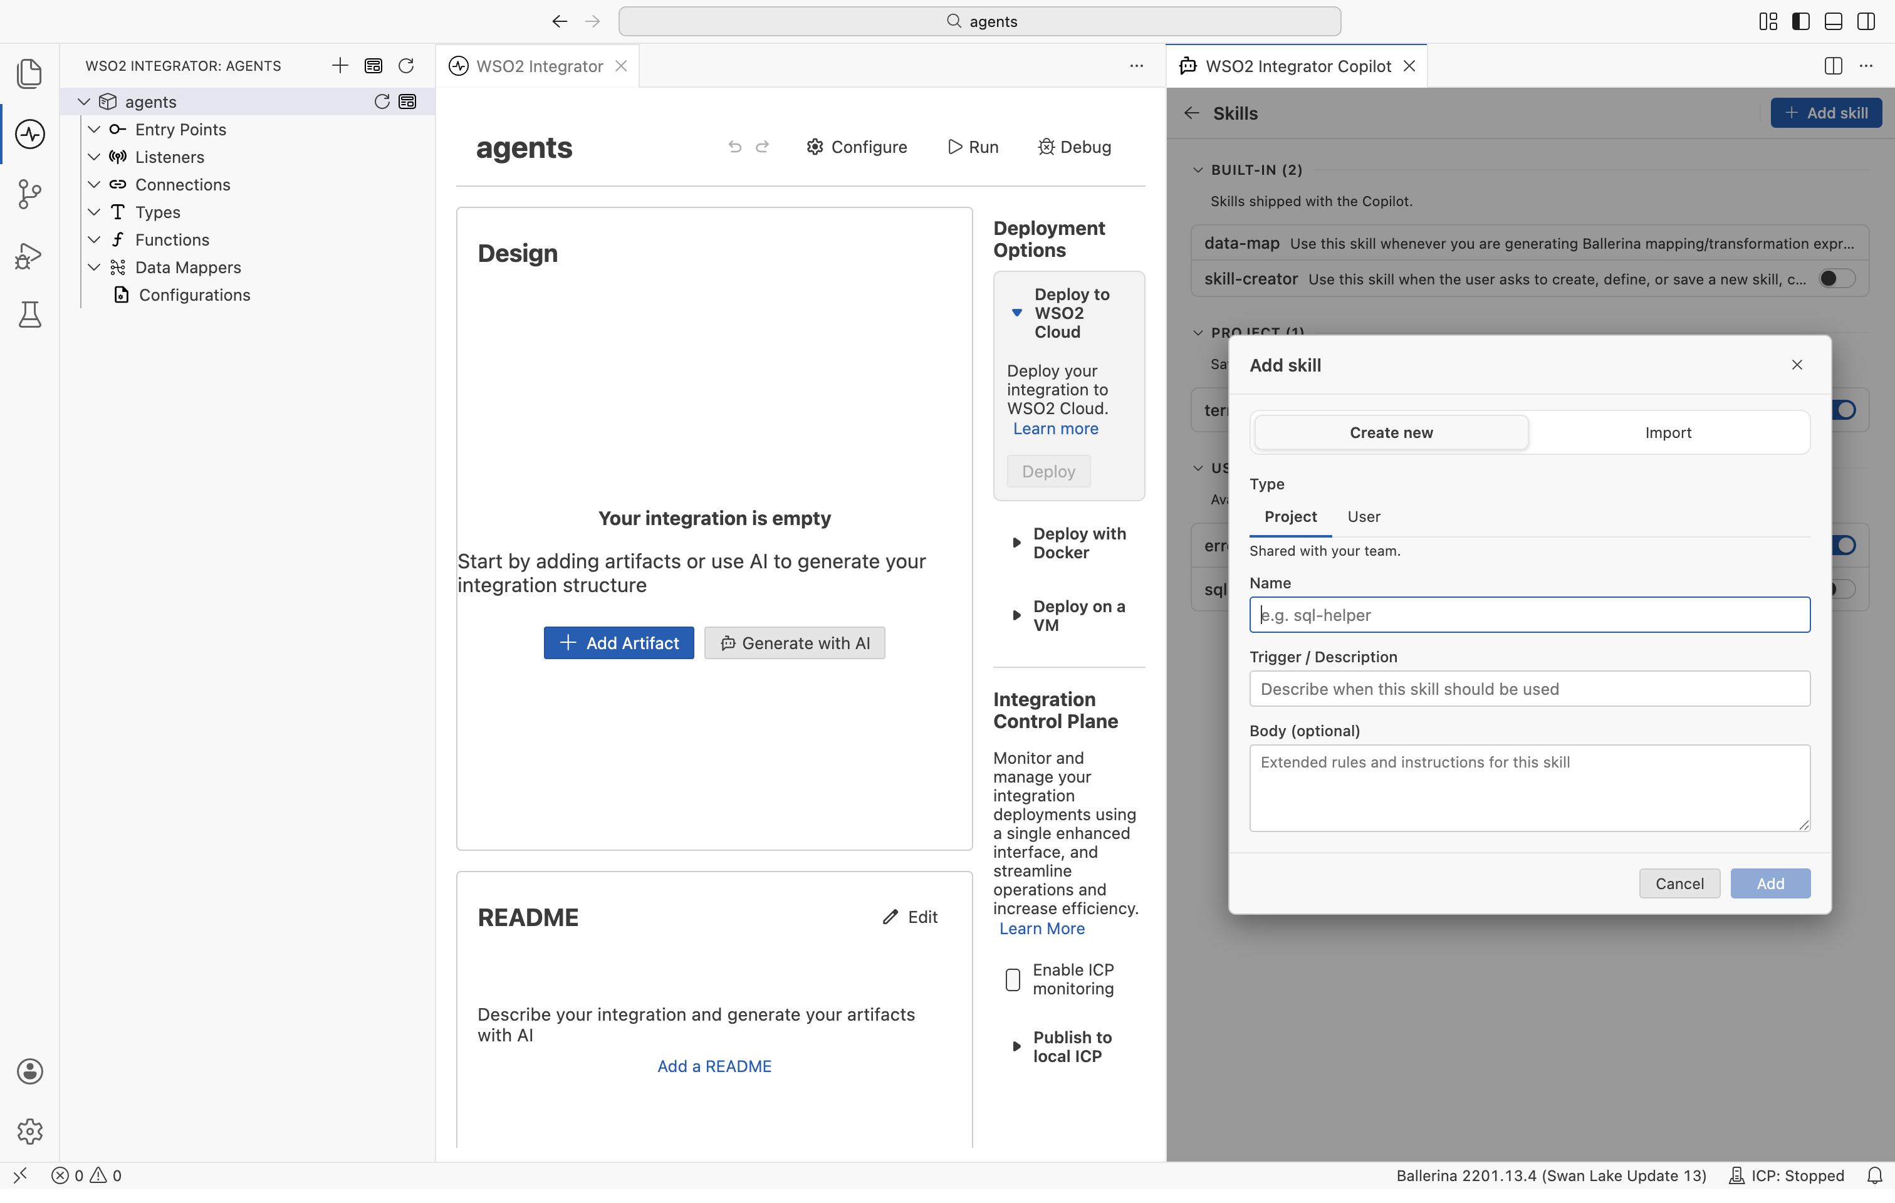1895x1203 pixels.
Task: Click Debug in agents toolbar
Action: click(x=1074, y=147)
